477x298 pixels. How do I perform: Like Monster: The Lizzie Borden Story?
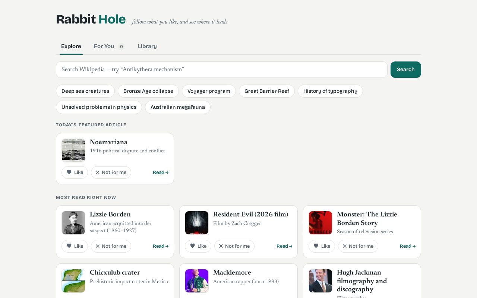322,246
